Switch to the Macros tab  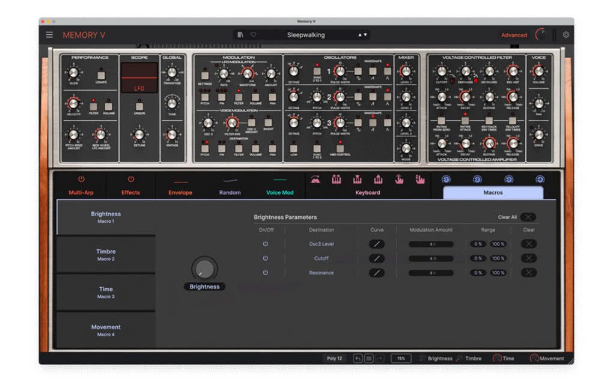(x=493, y=193)
